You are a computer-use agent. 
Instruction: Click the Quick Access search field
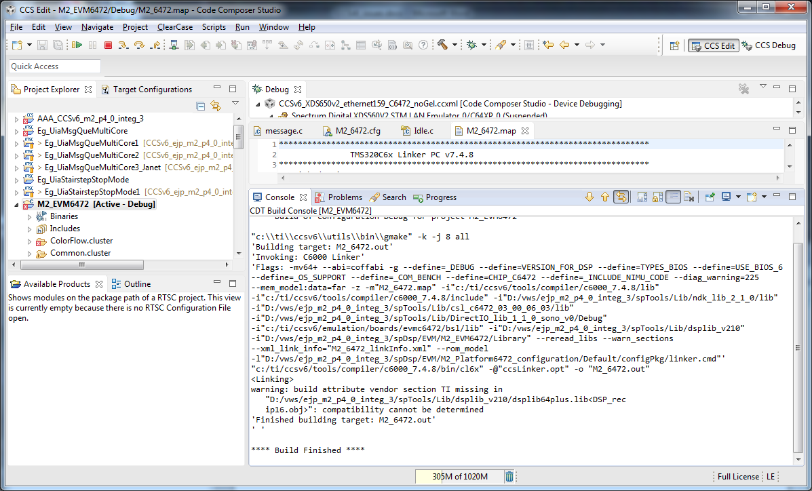[54, 66]
